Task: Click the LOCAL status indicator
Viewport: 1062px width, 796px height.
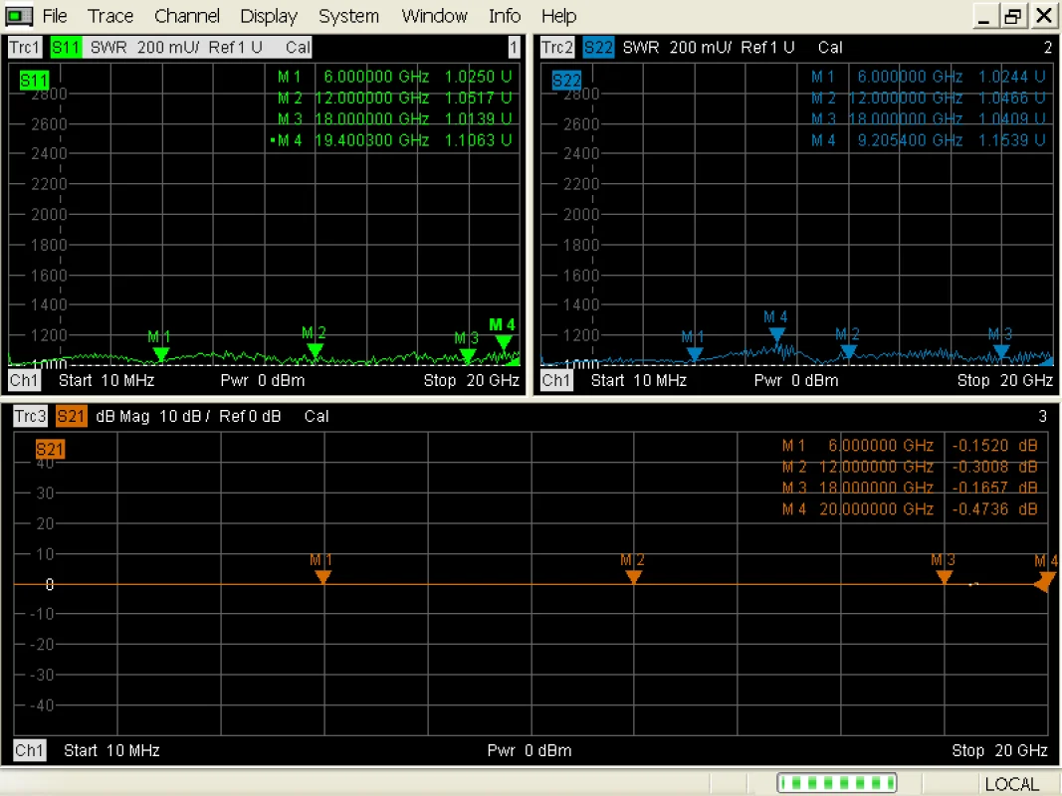Action: click(1011, 784)
